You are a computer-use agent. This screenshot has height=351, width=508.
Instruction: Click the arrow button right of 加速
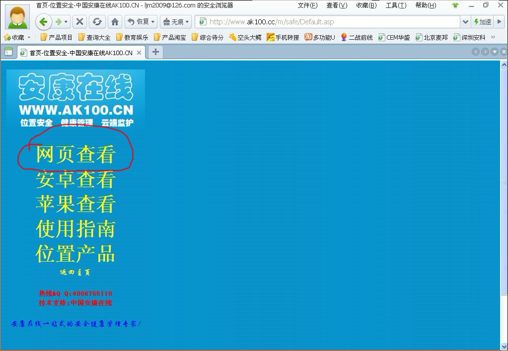pyautogui.click(x=499, y=22)
